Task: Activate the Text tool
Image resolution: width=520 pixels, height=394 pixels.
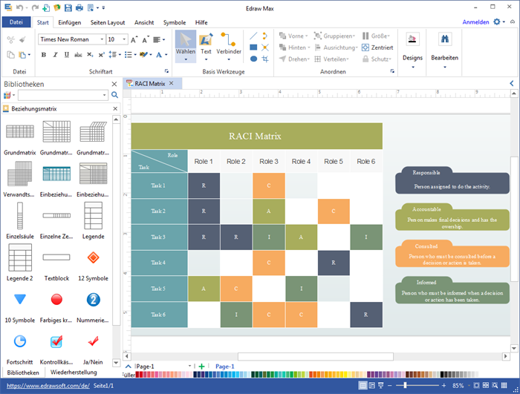Action: click(206, 46)
